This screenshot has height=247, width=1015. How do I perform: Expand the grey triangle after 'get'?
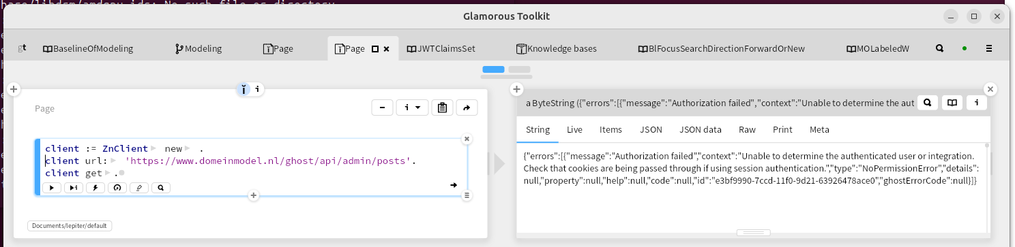click(x=108, y=174)
